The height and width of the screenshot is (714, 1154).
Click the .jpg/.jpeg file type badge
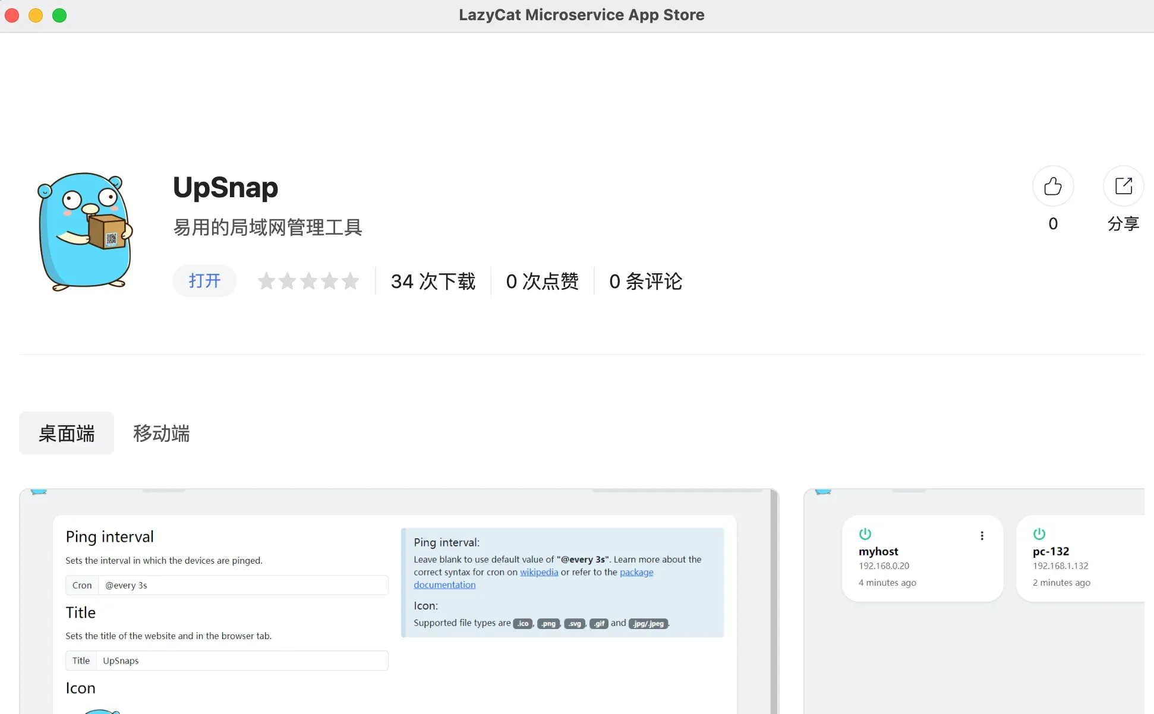coord(648,623)
